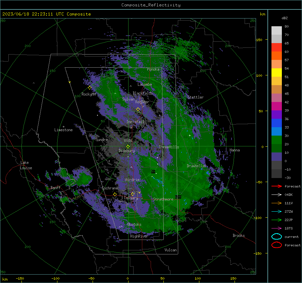Click the yellow diamond marker below Cochrane
This screenshot has width=302, height=283.
click(x=115, y=194)
